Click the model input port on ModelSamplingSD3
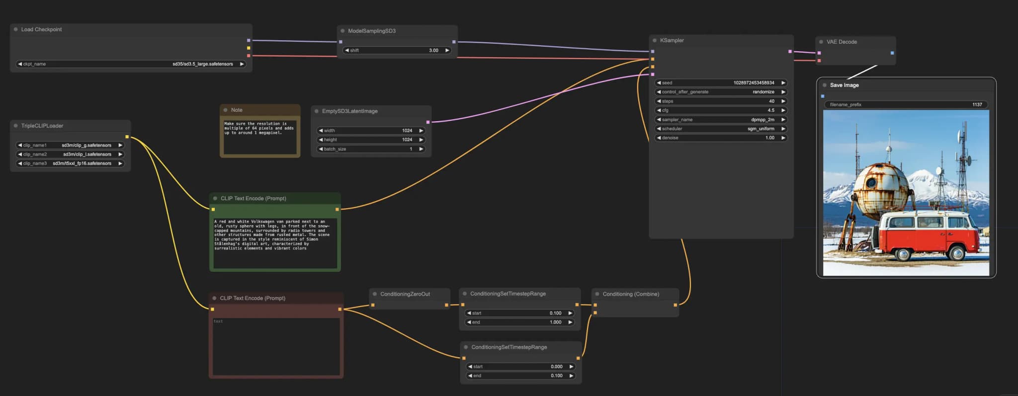The image size is (1018, 396). pyautogui.click(x=340, y=42)
